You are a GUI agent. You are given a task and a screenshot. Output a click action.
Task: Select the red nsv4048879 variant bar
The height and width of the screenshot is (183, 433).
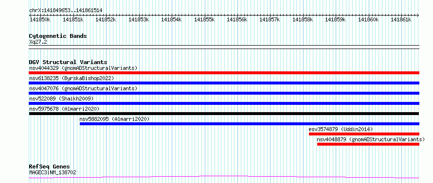pos(368,144)
